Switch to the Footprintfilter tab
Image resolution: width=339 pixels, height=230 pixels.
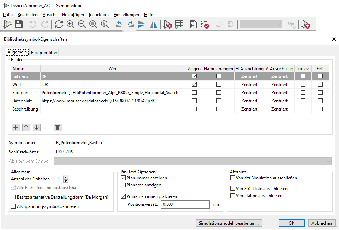click(x=44, y=52)
